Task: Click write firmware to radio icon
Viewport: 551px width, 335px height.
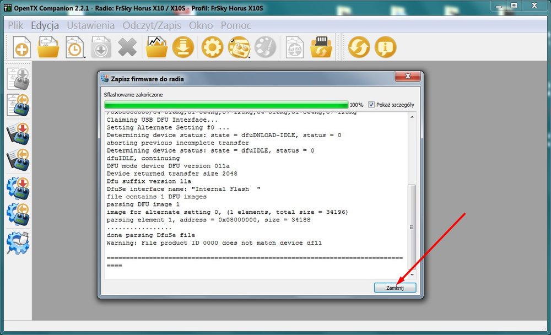Action: point(18,189)
